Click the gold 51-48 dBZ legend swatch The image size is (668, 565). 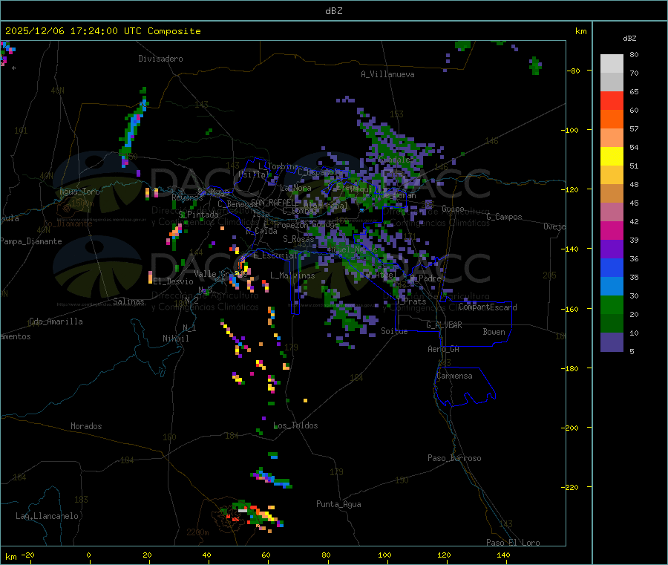coord(612,175)
